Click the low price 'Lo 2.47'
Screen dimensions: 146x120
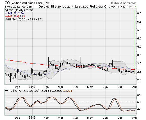coord(68,7)
